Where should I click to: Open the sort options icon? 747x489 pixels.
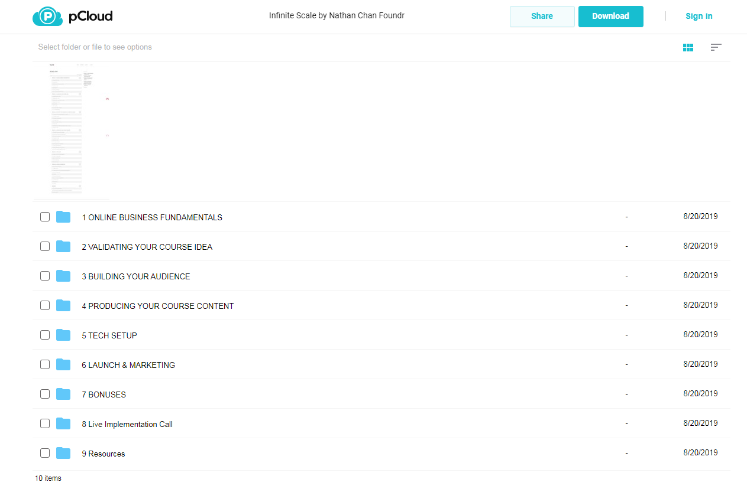coord(716,47)
